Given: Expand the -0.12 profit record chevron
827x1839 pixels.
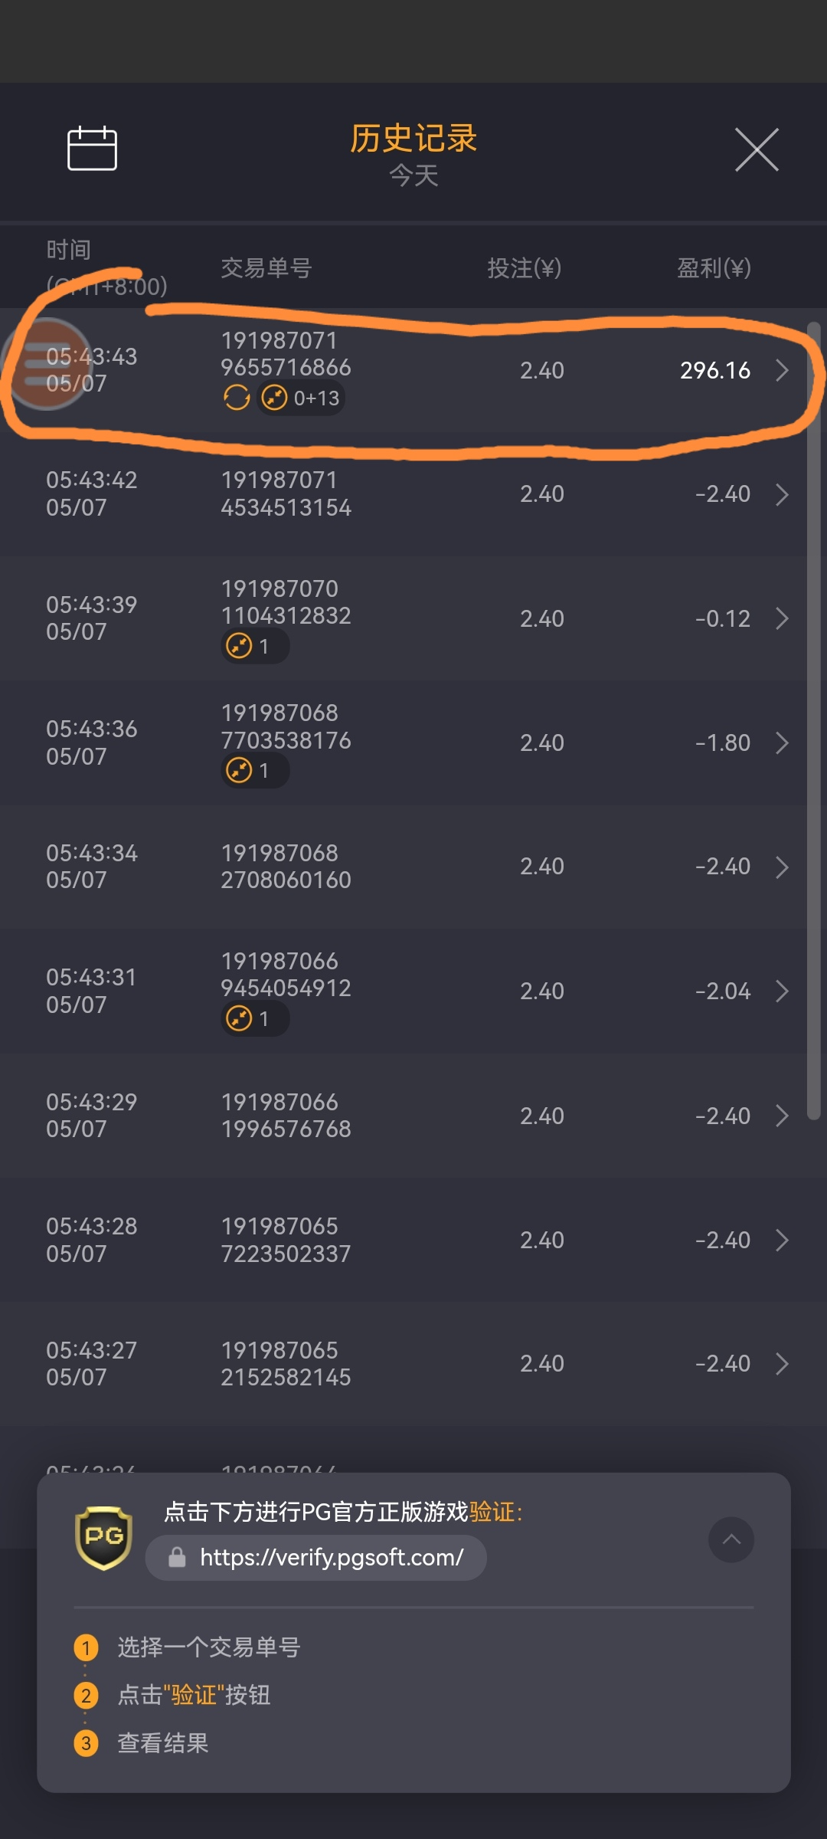Looking at the screenshot, I should (782, 618).
